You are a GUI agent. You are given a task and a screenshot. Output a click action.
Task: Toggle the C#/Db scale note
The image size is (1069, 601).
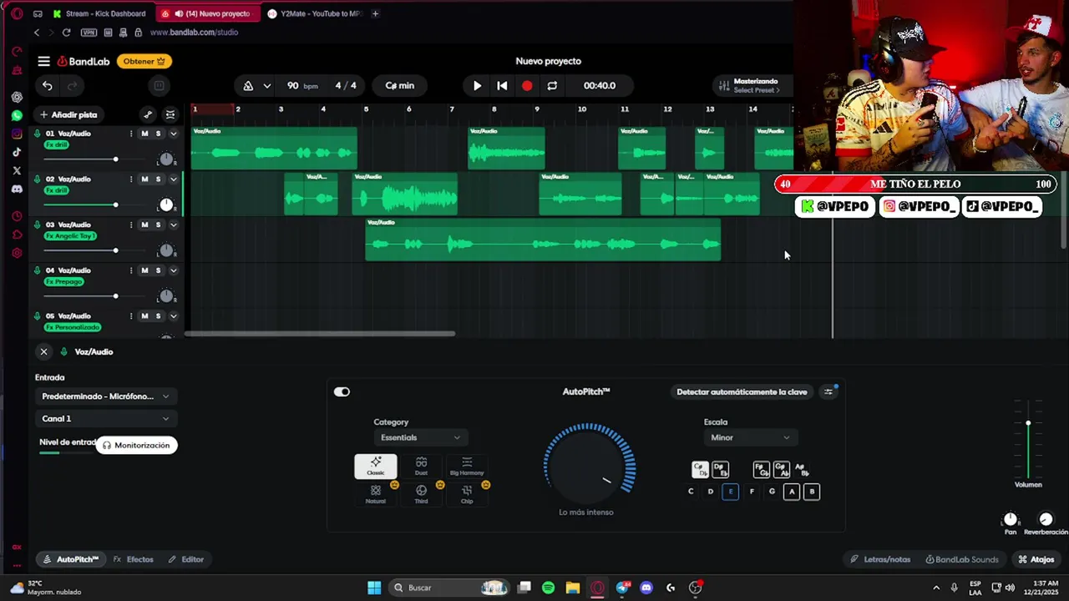(x=700, y=470)
